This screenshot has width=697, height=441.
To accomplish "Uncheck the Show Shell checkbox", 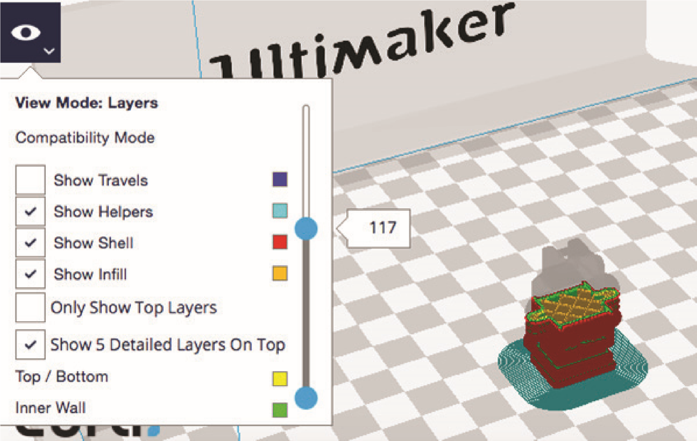I will pyautogui.click(x=30, y=243).
